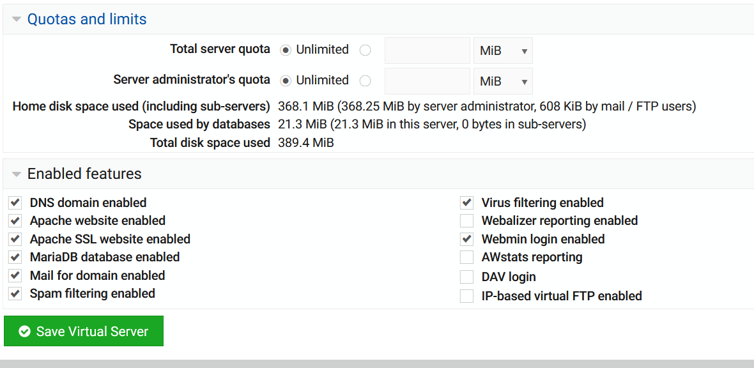Collapse the Quotas and limits section
Screen dimensions: 754x368
click(x=15, y=19)
